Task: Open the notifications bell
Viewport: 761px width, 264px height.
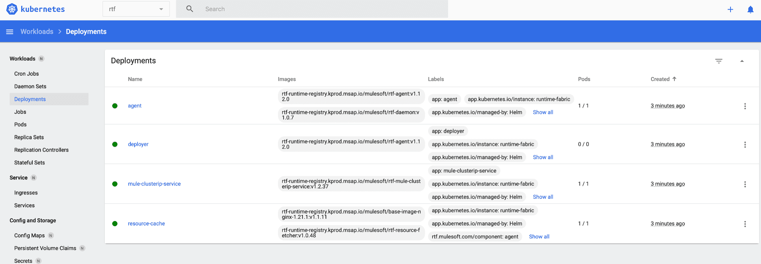Action: [750, 10]
